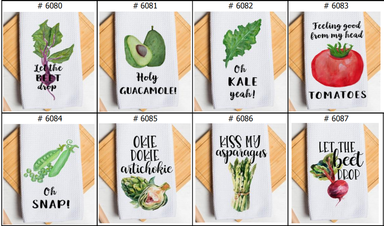Choose the # 6086 item number
The height and width of the screenshot is (226, 384).
pos(240,119)
